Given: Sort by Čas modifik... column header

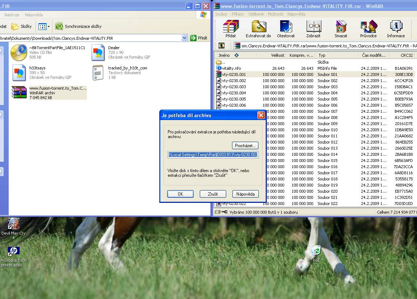Looking at the screenshot, I should click(374, 55).
